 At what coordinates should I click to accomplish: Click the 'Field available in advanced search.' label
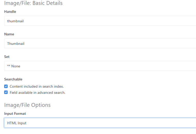38,92
